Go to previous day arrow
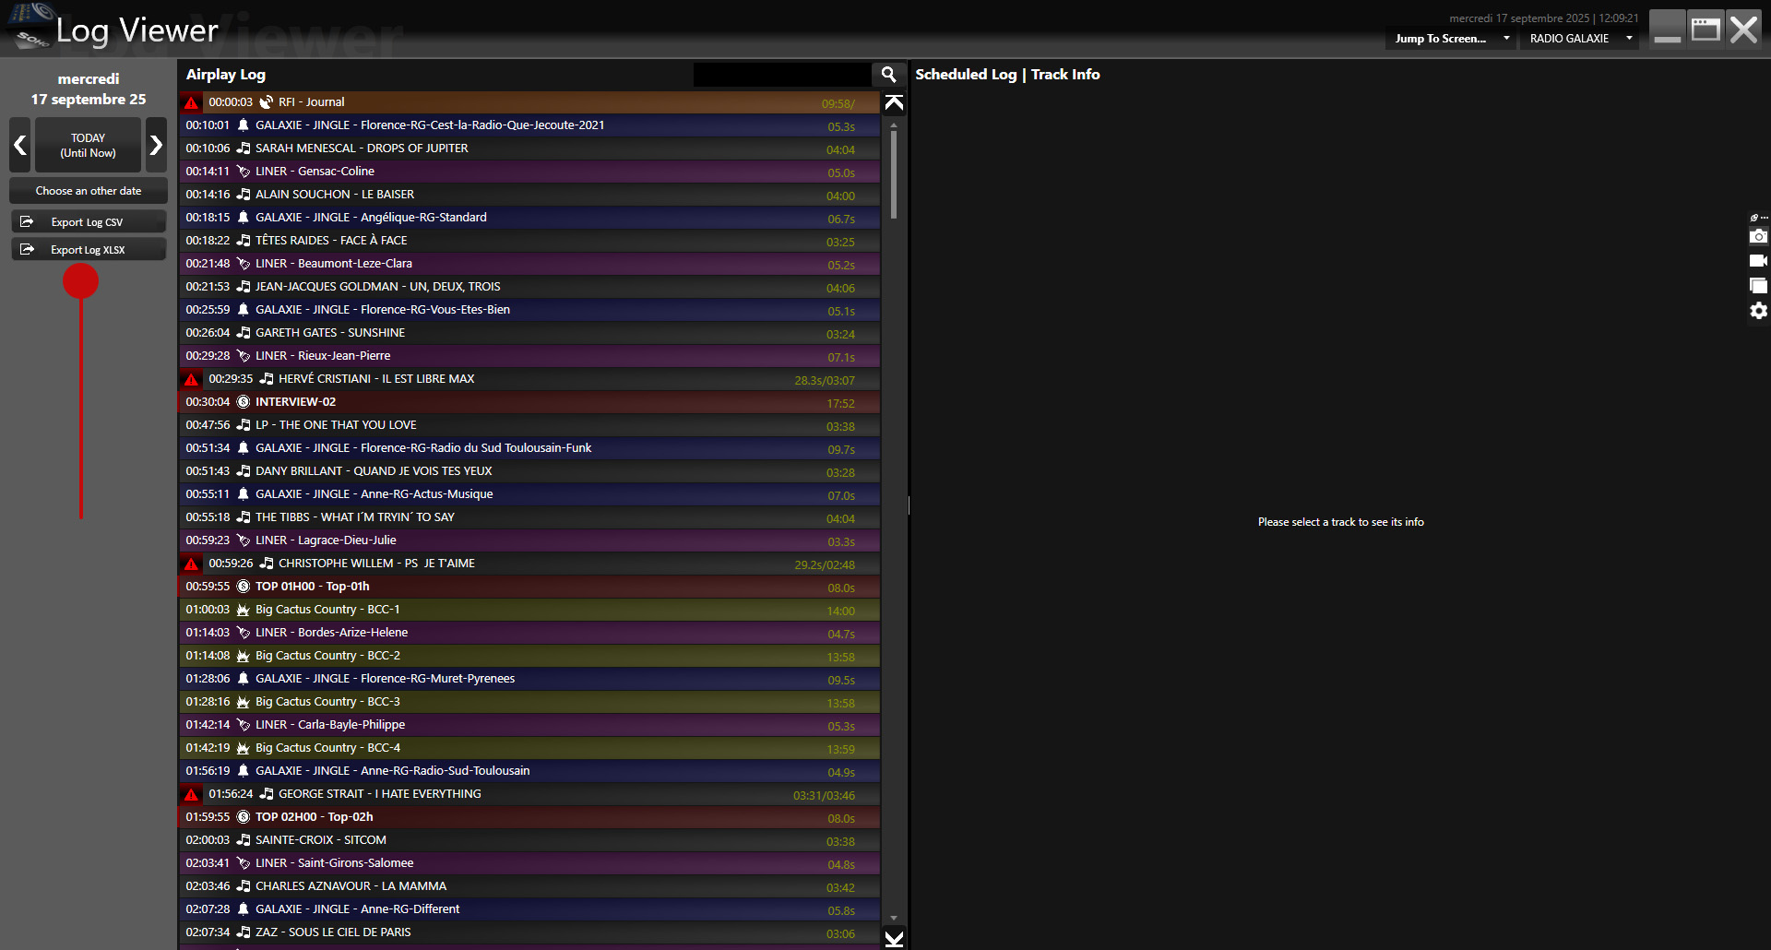Screen dimensions: 1771x950 point(20,145)
